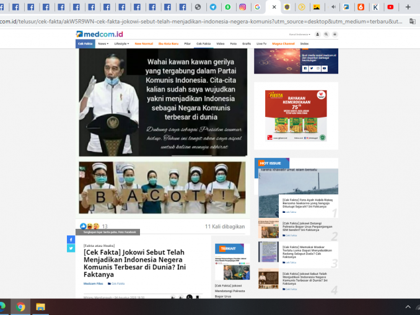Click thumbnail of Terkait related article
Image resolution: width=420 pixels, height=315 pixels.
[232, 269]
